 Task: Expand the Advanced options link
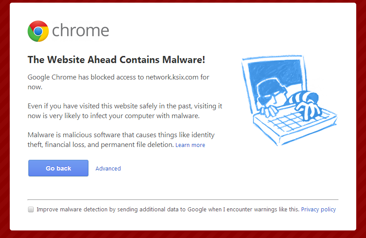point(108,168)
